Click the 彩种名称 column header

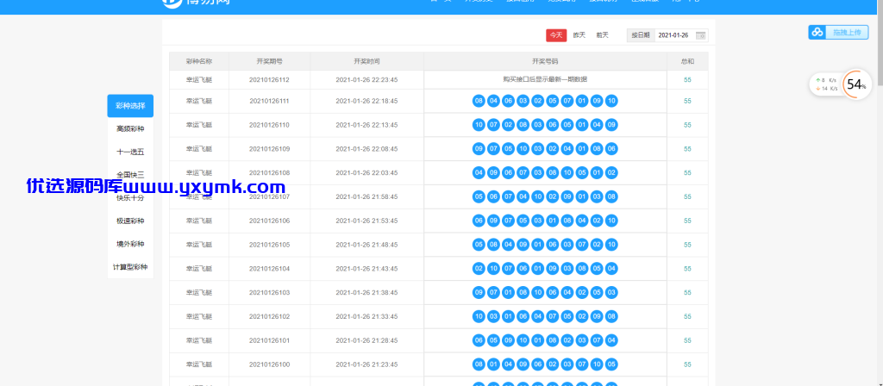(199, 61)
